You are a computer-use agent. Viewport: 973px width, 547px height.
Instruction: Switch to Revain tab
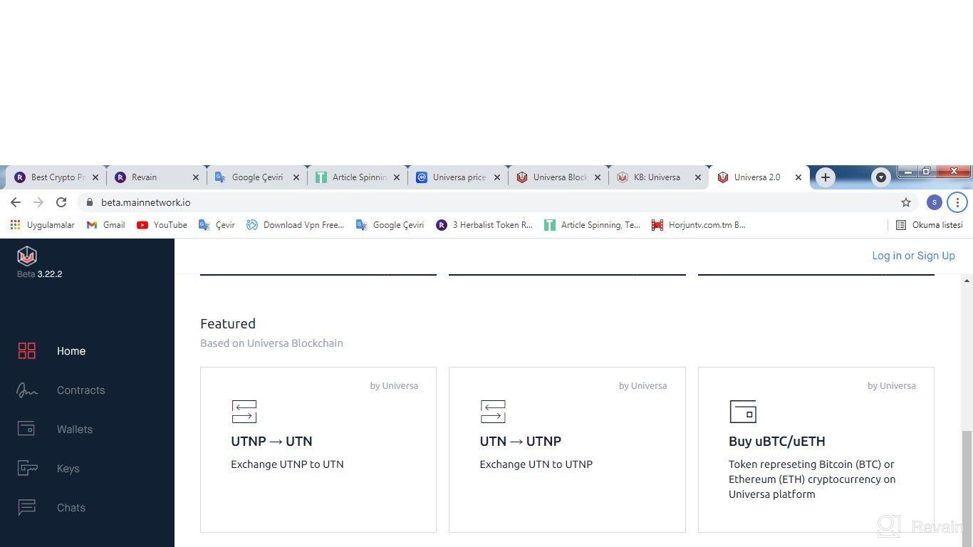(x=157, y=177)
